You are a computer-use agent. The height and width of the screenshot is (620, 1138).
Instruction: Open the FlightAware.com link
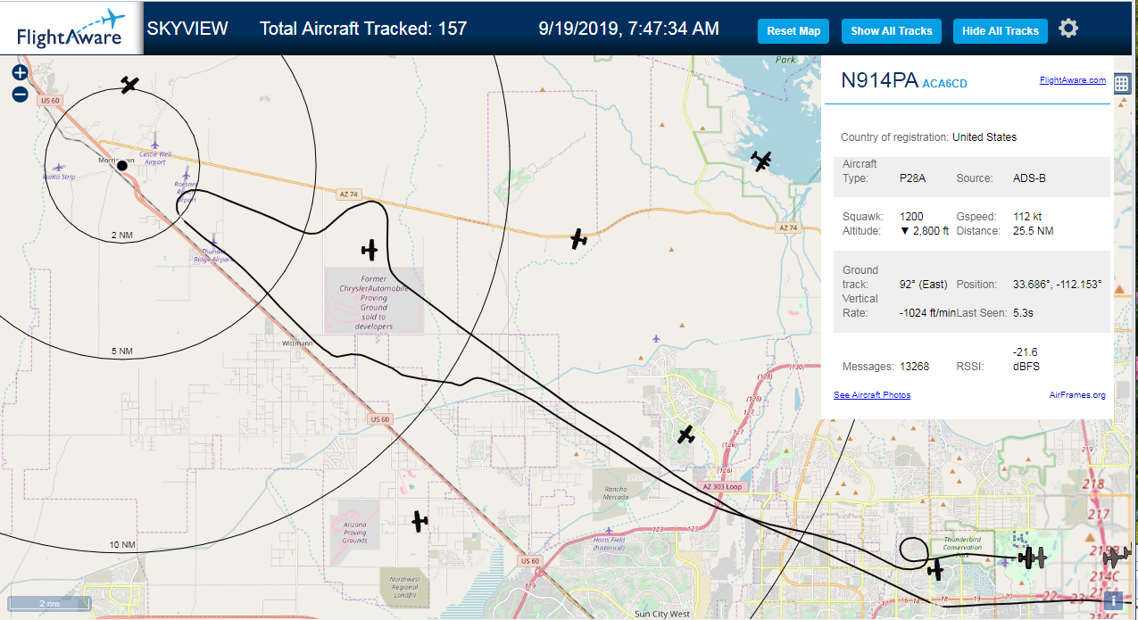tap(1073, 80)
